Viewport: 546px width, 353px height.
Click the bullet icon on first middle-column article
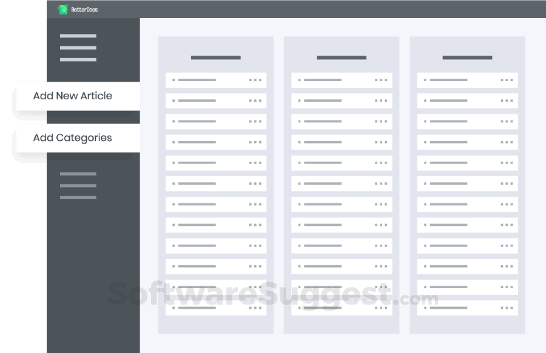(x=298, y=80)
